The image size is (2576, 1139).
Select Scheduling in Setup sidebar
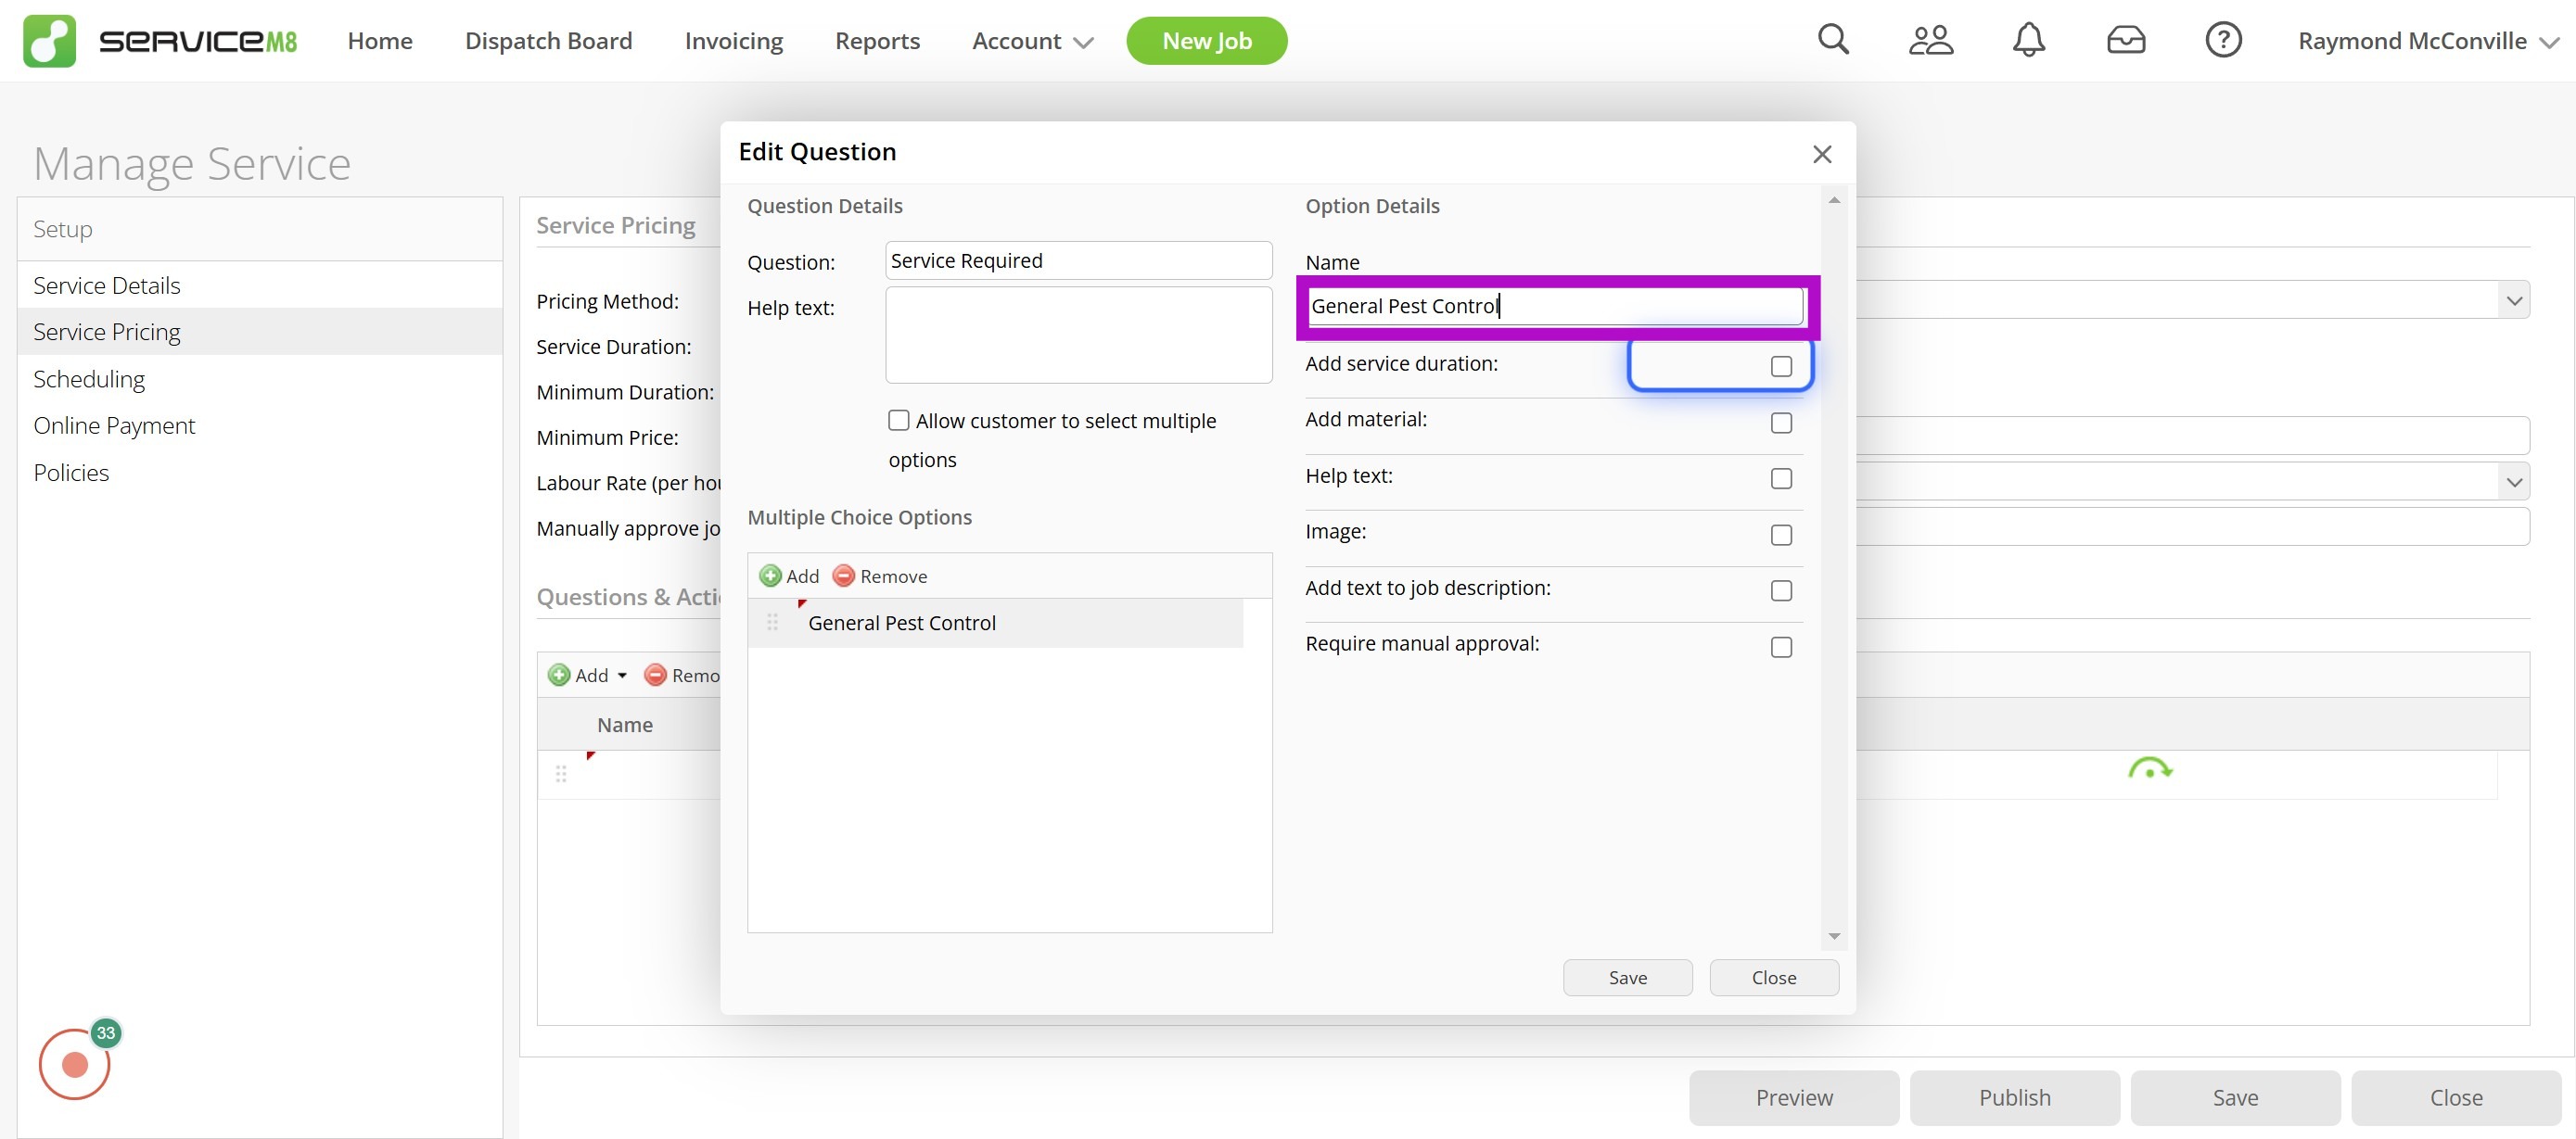click(x=260, y=379)
